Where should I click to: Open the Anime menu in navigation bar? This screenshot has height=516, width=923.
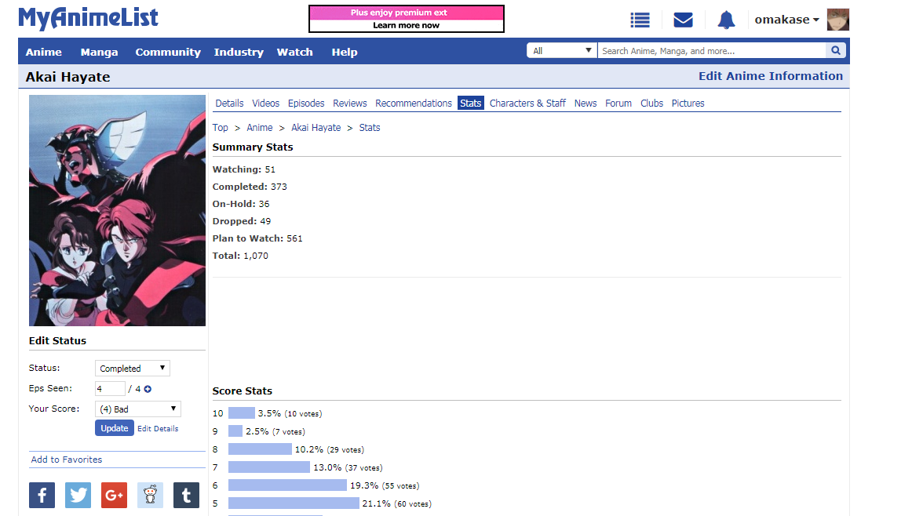click(x=44, y=52)
